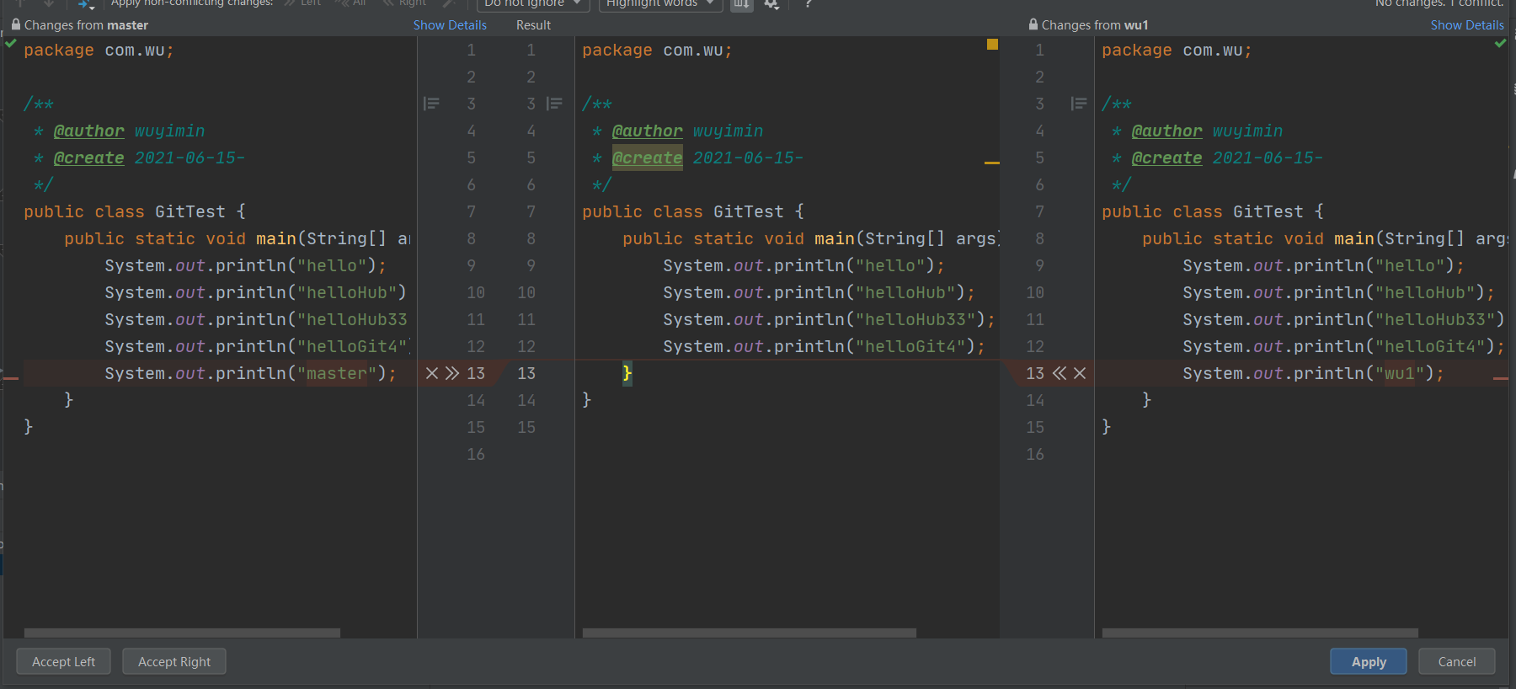Click wu1 pane horizontal scrollbar
Screen dimensions: 1516x689
tap(1260, 633)
